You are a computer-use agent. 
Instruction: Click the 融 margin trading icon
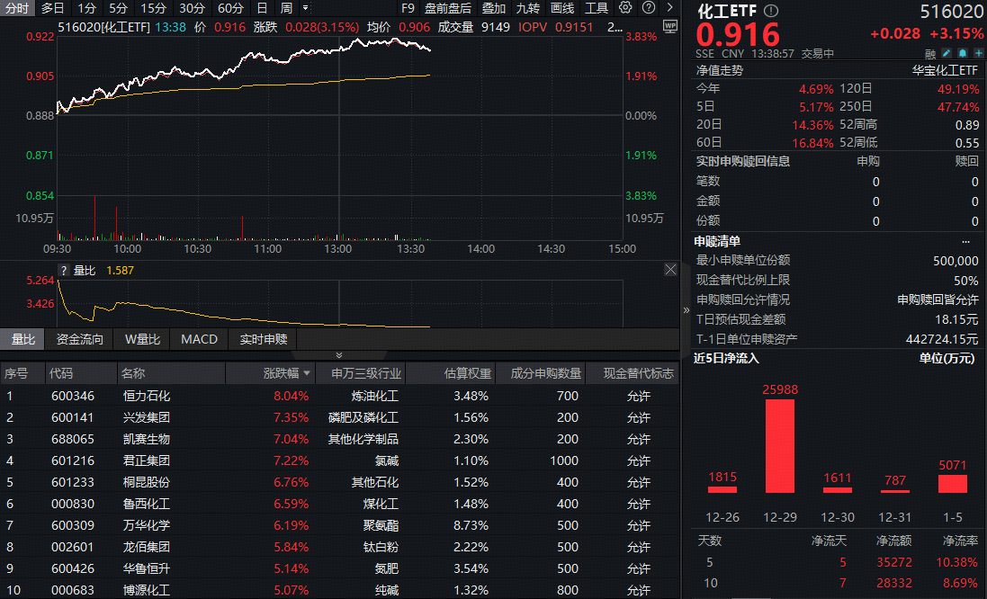(929, 54)
